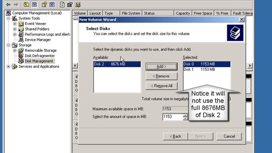Sort by the Status column header

click(x=158, y=13)
